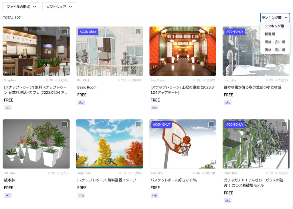
Task: Click view count icon showing 10,038
Action: 203,173
